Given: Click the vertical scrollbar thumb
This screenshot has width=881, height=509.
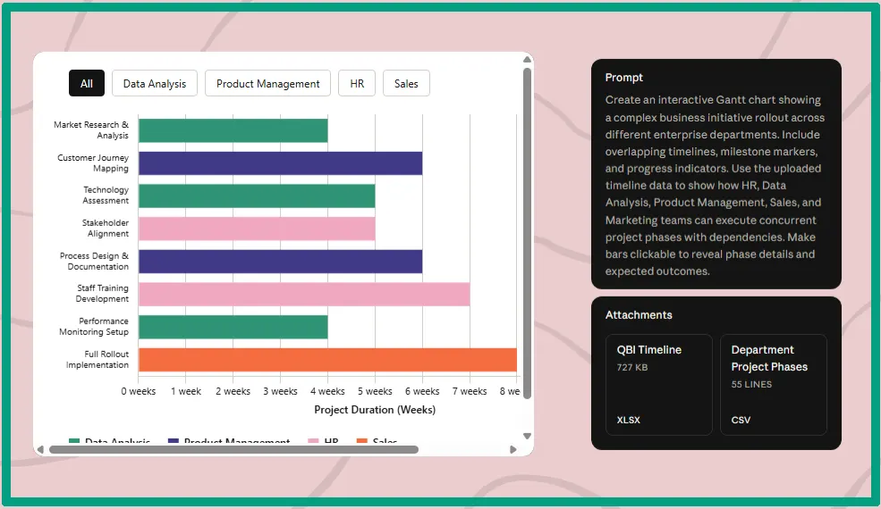Looking at the screenshot, I should [527, 232].
